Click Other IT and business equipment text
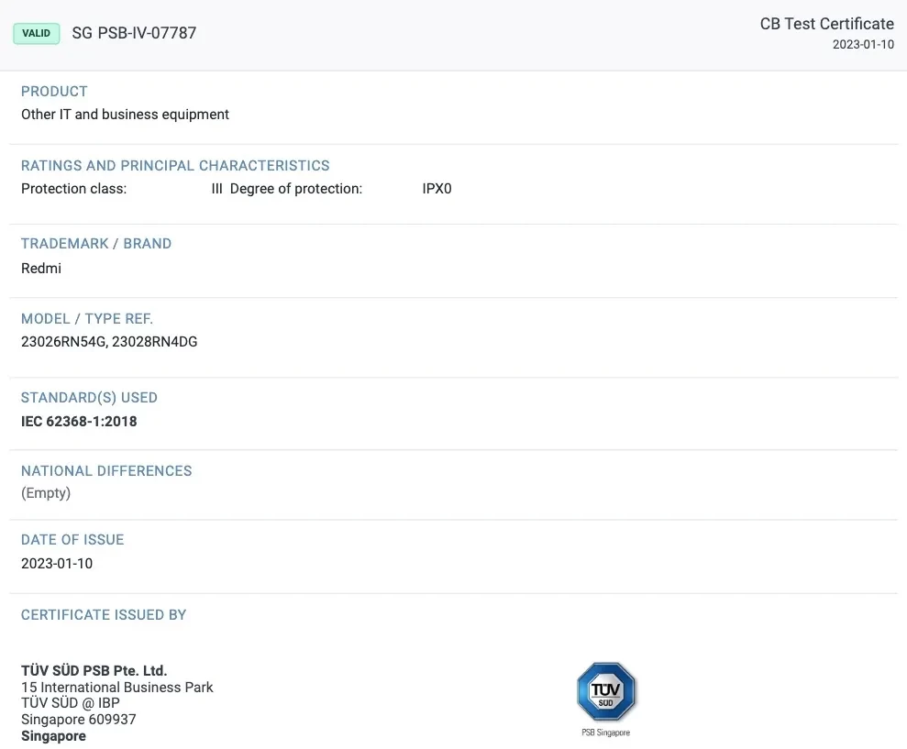The image size is (907, 749). (x=125, y=115)
